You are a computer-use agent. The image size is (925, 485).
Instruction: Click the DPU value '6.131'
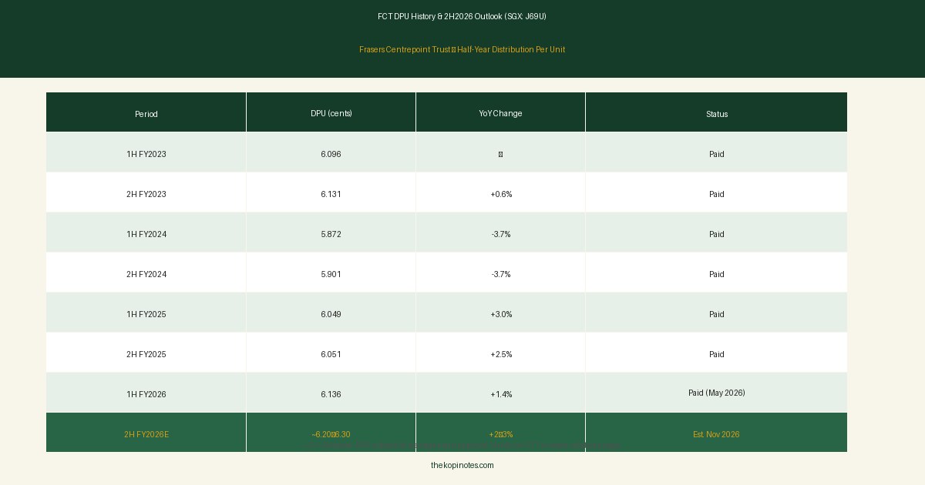(331, 194)
